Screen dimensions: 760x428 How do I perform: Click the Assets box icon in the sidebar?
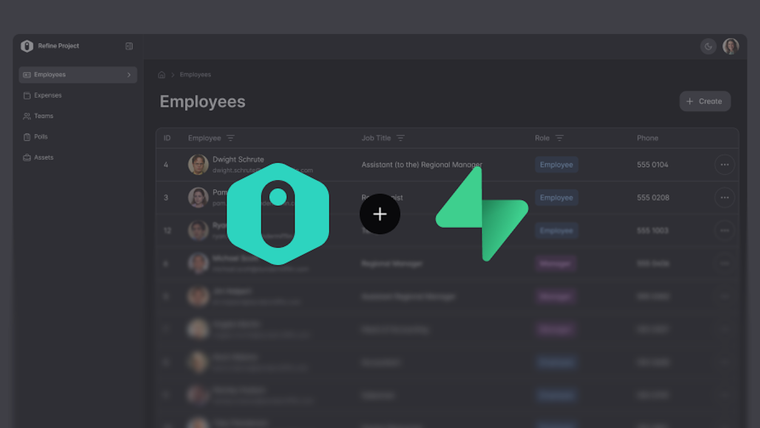(26, 157)
